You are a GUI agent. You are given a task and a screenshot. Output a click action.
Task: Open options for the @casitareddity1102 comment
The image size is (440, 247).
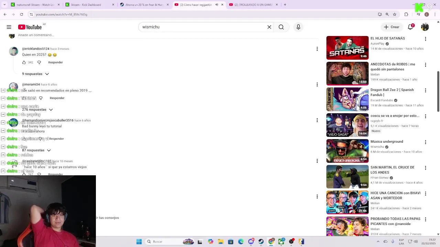pyautogui.click(x=317, y=161)
